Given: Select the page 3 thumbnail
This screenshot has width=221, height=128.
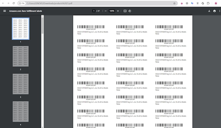Looking at the screenshot, I should (20, 84).
